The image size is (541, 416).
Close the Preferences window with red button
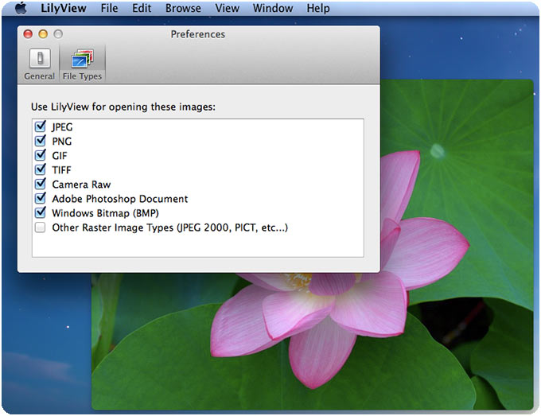(x=28, y=34)
